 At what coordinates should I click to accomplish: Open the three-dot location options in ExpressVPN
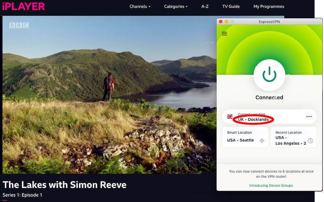(x=309, y=117)
